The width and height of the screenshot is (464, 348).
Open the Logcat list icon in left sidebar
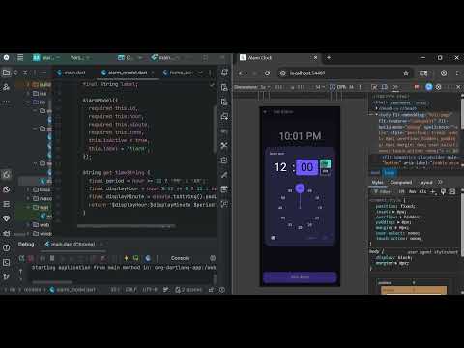[6, 204]
